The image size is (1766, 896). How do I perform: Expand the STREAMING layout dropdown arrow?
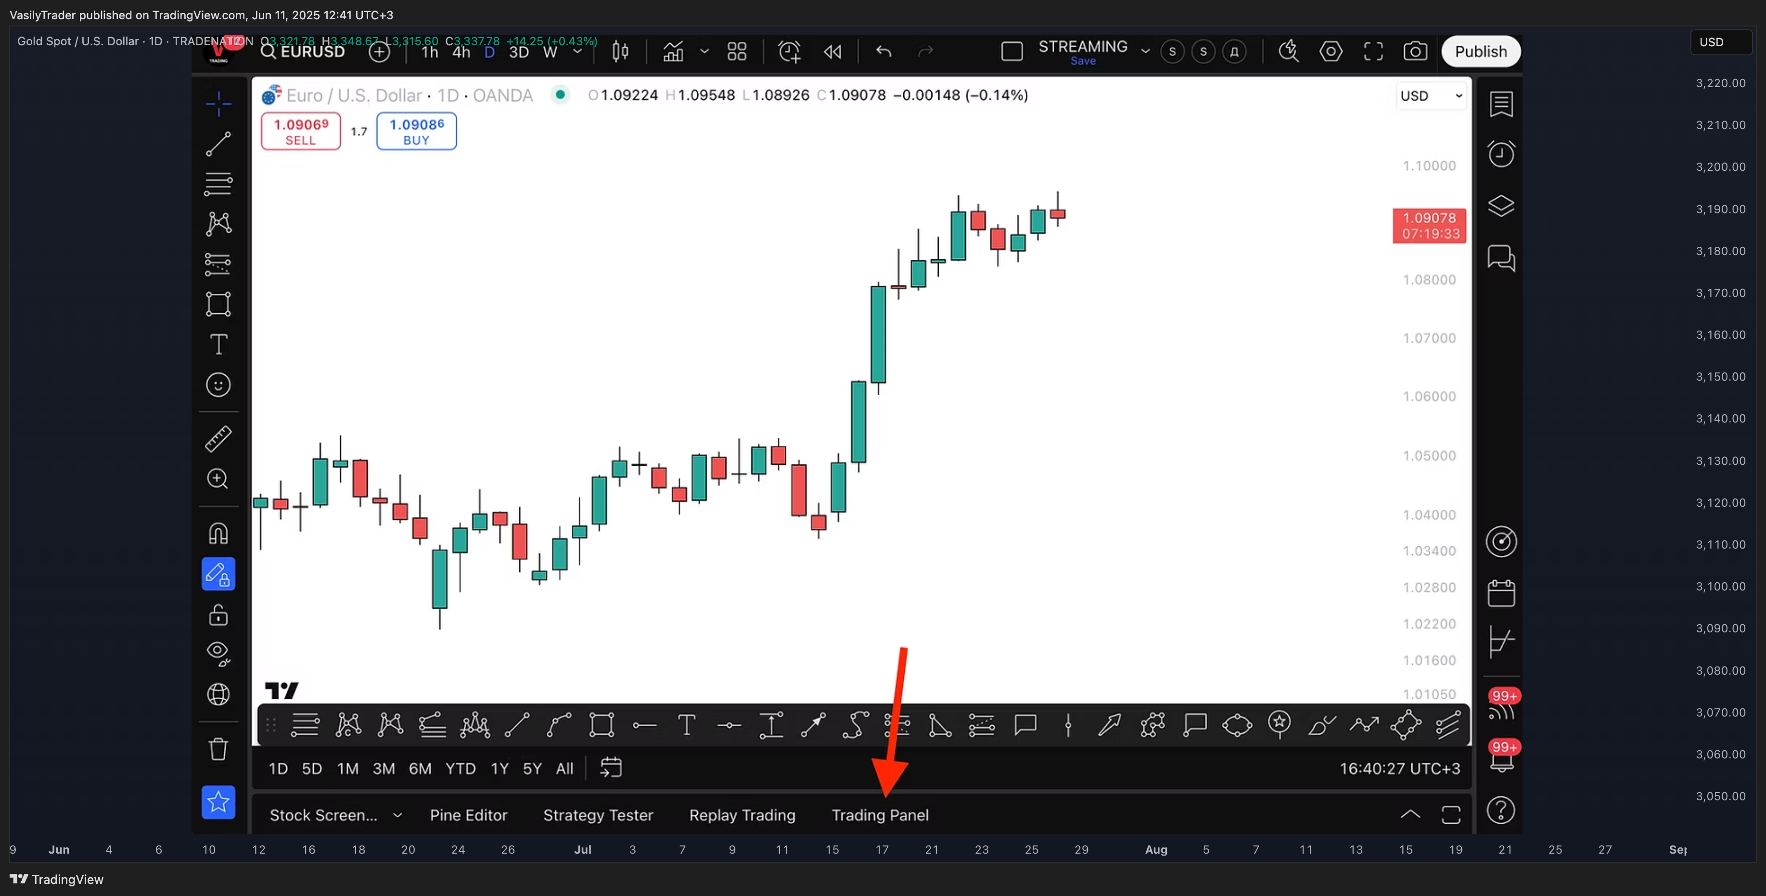point(1145,51)
